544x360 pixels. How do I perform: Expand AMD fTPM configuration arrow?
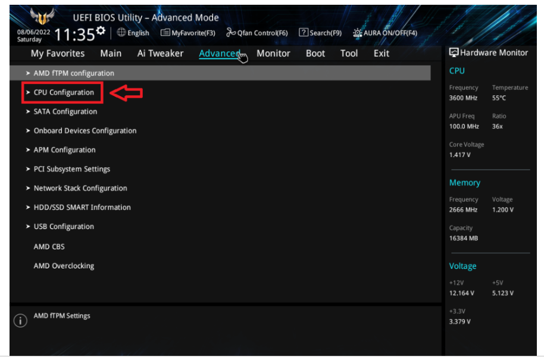coord(28,73)
